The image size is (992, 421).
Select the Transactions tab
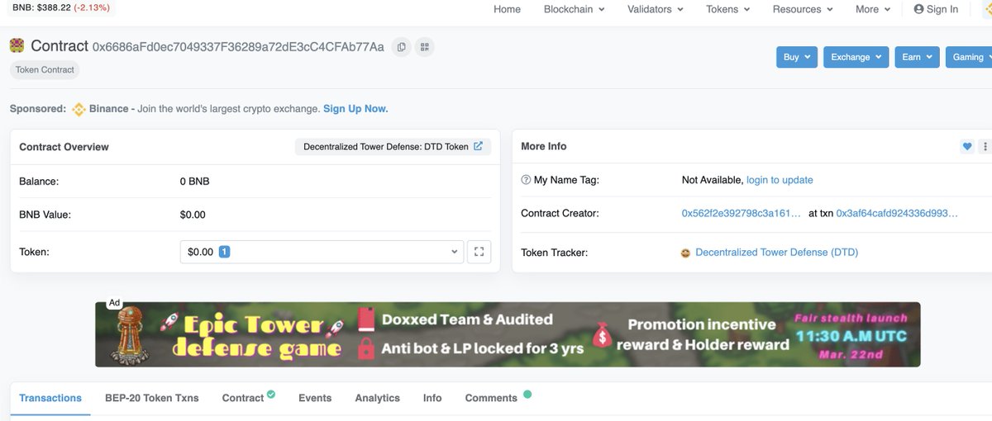coord(50,398)
